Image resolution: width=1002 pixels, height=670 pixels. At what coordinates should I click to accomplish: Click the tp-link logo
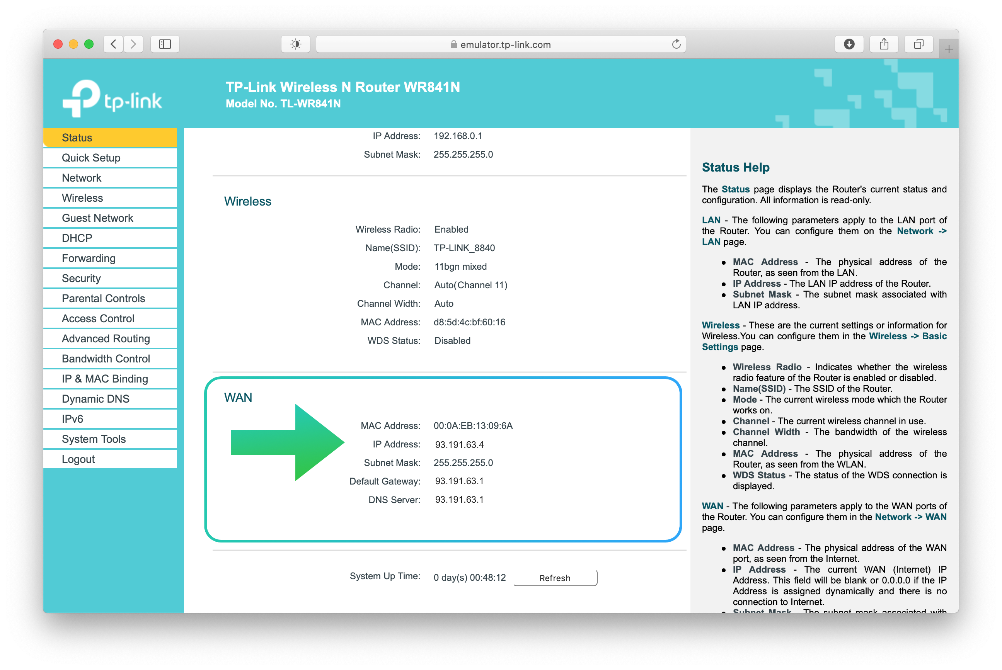click(x=112, y=98)
